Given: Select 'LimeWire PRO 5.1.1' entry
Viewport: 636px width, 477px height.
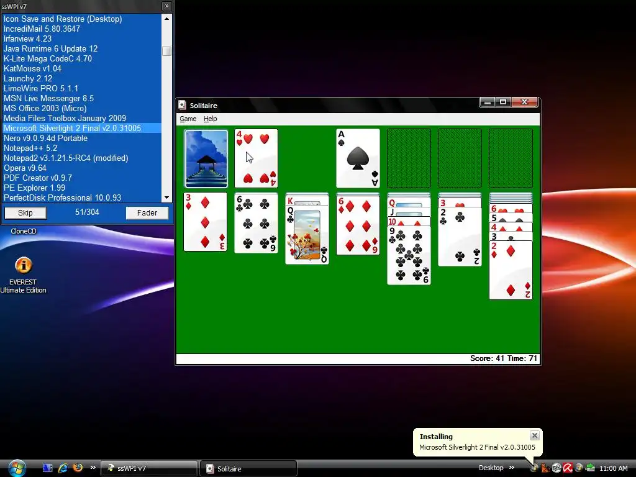Looking at the screenshot, I should pyautogui.click(x=82, y=88).
